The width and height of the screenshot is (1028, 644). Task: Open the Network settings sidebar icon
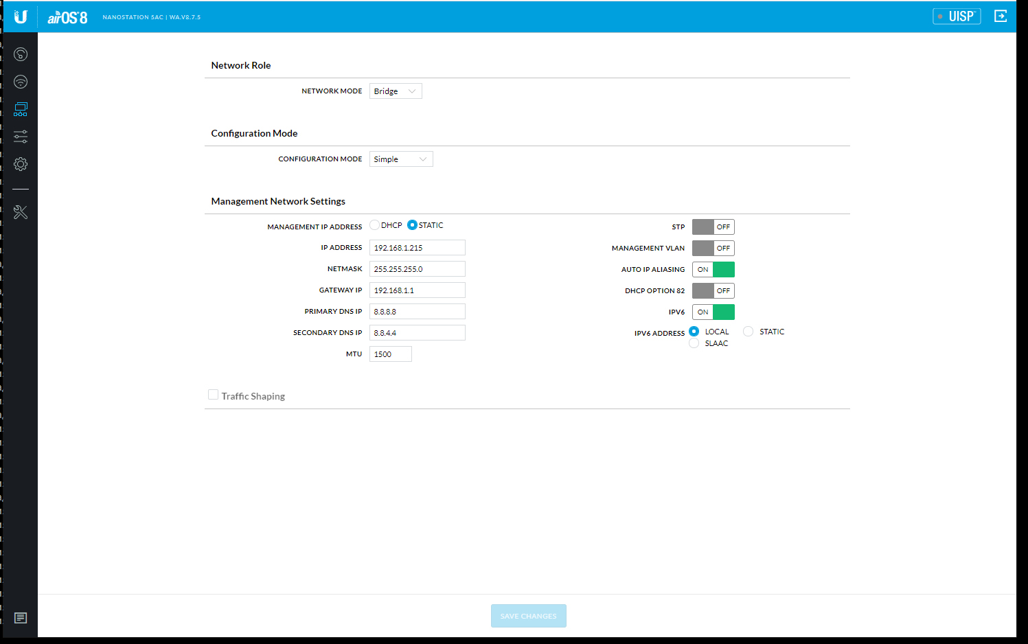click(21, 109)
